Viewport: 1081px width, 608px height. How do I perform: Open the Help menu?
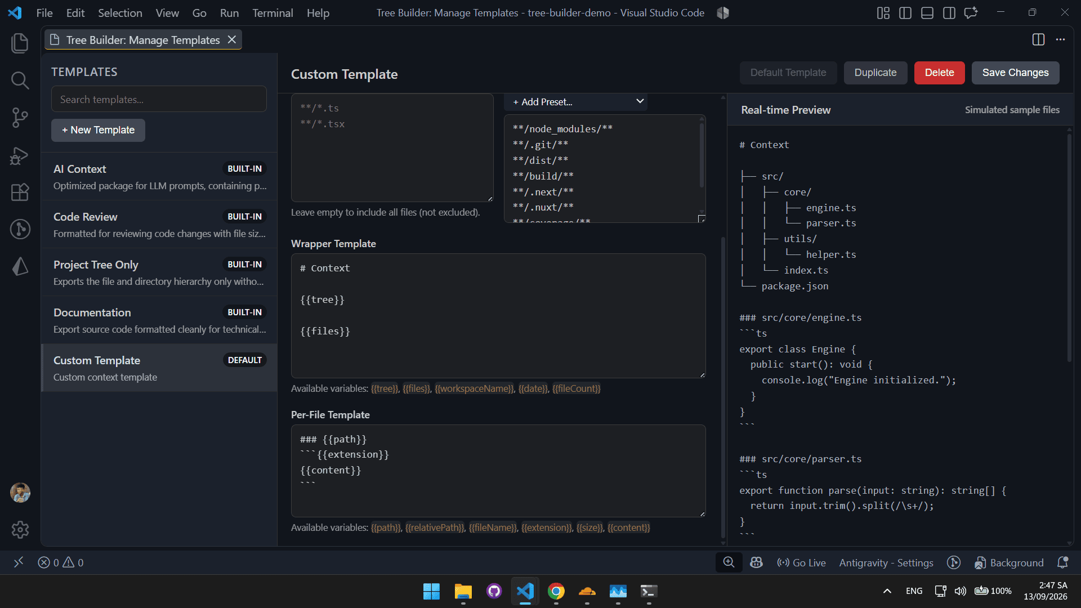tap(318, 13)
